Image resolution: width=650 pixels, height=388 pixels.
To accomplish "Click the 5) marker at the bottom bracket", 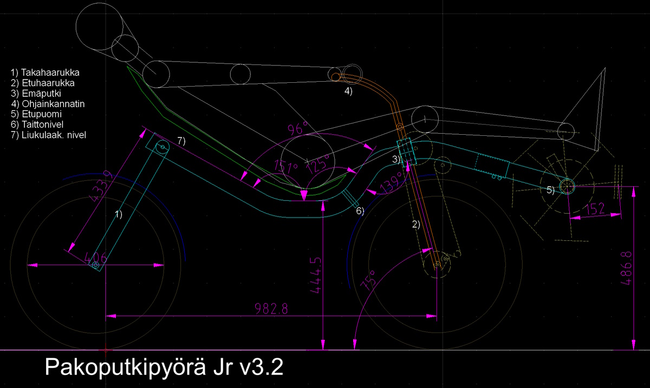I will (550, 189).
